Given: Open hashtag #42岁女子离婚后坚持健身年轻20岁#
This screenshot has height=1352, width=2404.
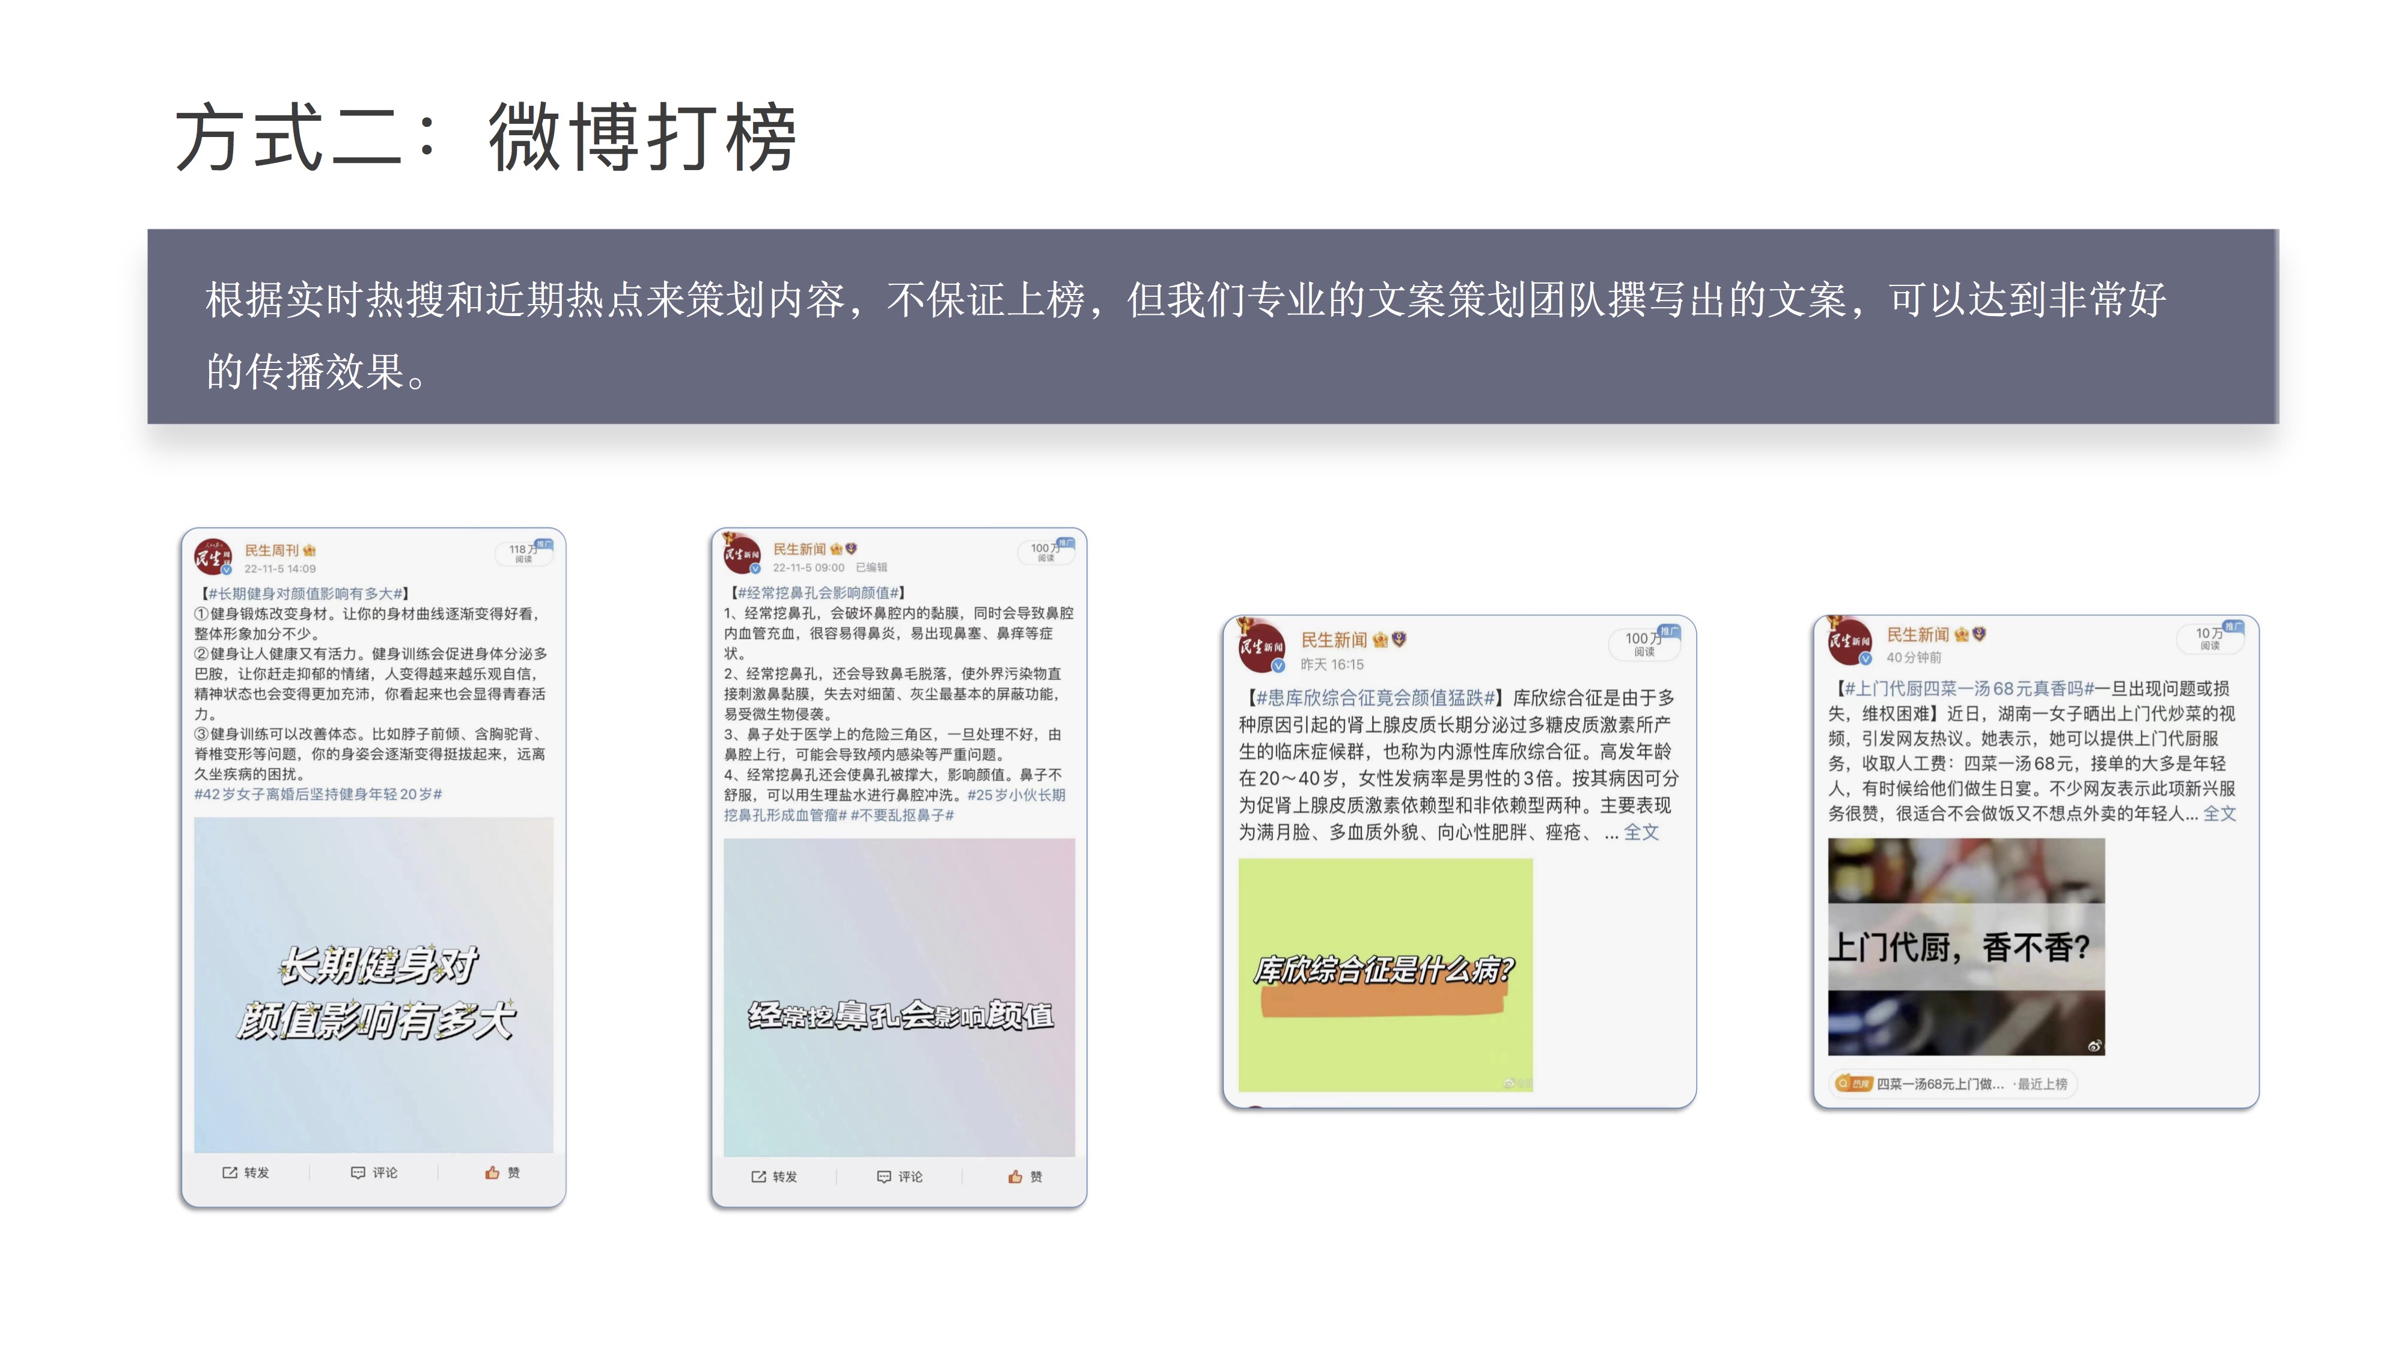Looking at the screenshot, I should (317, 794).
